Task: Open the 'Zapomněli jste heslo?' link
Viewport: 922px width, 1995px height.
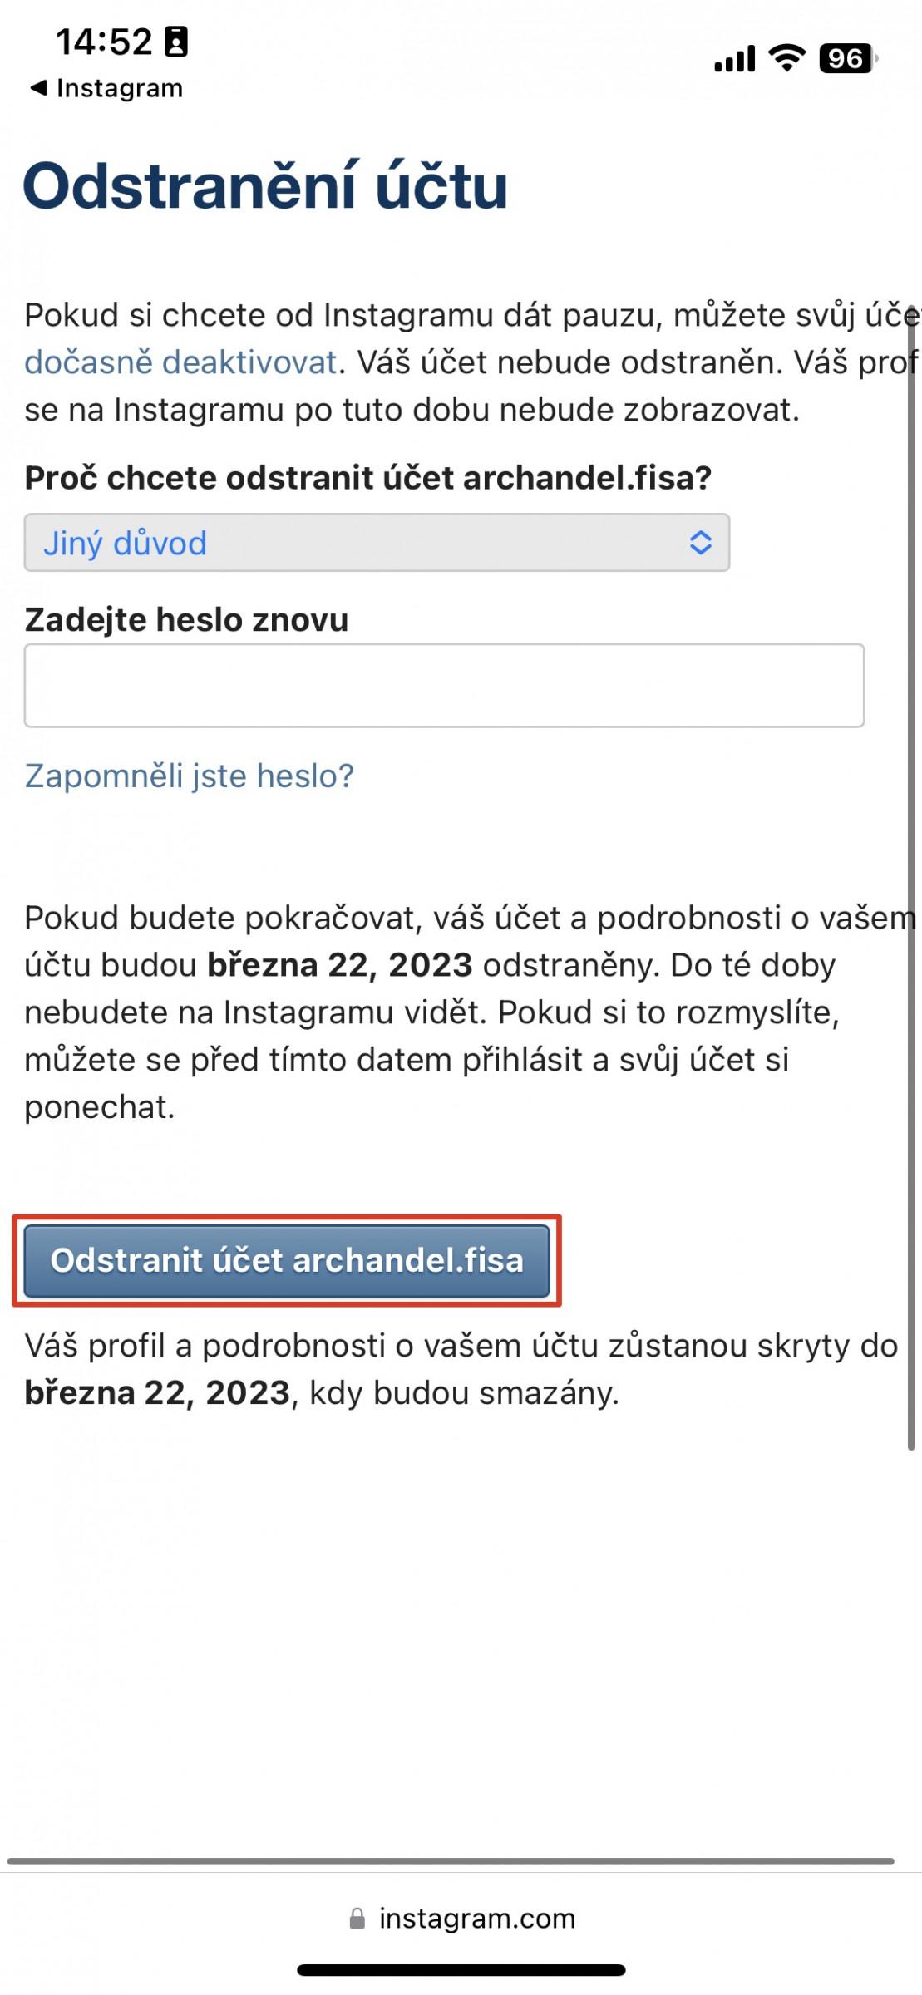Action: pyautogui.click(x=189, y=776)
